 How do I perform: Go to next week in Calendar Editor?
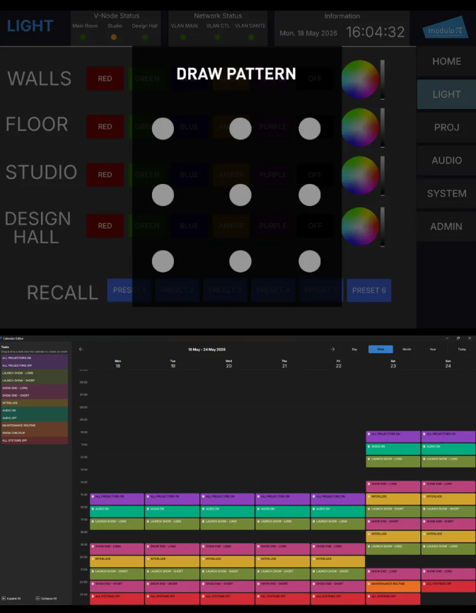(x=332, y=349)
